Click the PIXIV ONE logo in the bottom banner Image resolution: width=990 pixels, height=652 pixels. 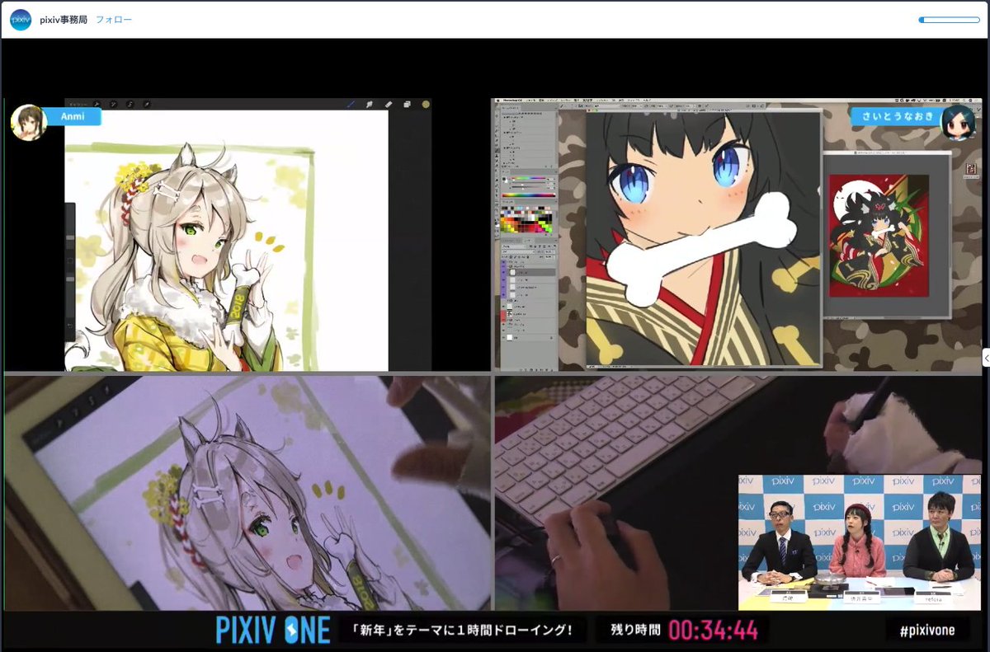(273, 631)
